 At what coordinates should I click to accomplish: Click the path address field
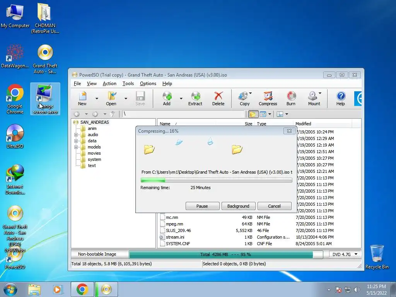[x=183, y=114]
